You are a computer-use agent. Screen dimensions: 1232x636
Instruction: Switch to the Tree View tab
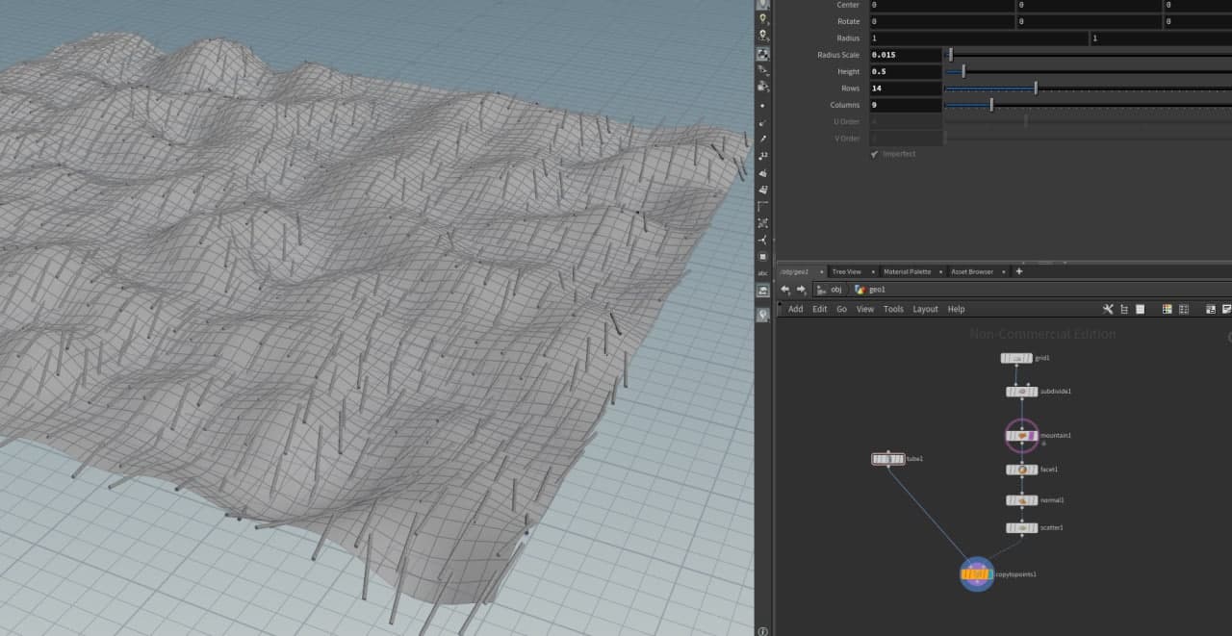pos(846,271)
